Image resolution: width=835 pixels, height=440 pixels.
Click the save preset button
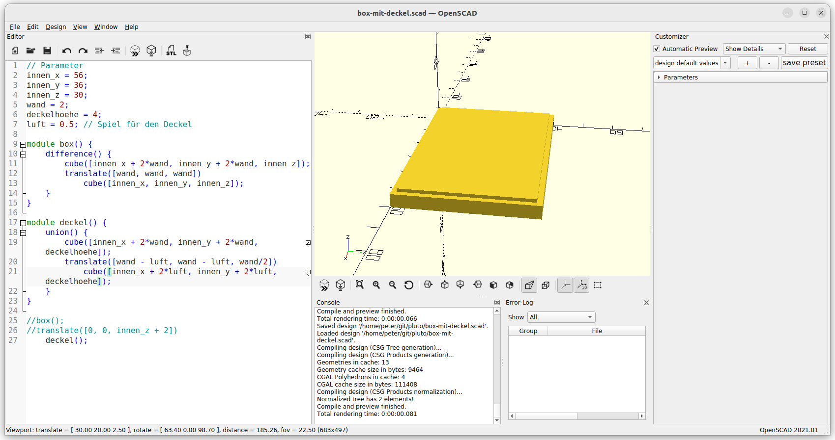point(804,63)
